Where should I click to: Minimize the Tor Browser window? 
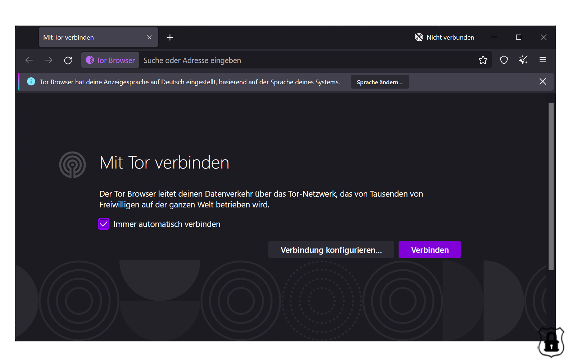[x=494, y=37]
